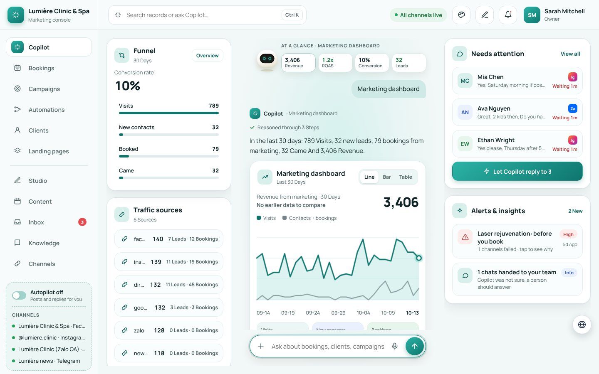The height and width of the screenshot is (374, 599).
Task: Open Mia Chen's waiting conversation
Action: (x=517, y=81)
